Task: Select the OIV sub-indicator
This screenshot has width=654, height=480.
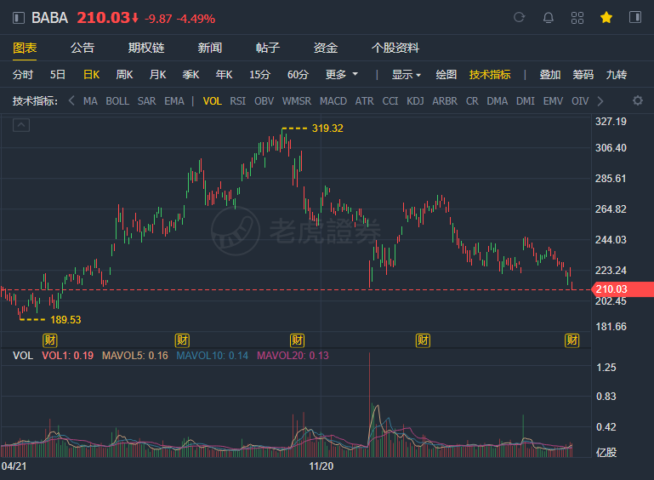Action: pyautogui.click(x=580, y=101)
